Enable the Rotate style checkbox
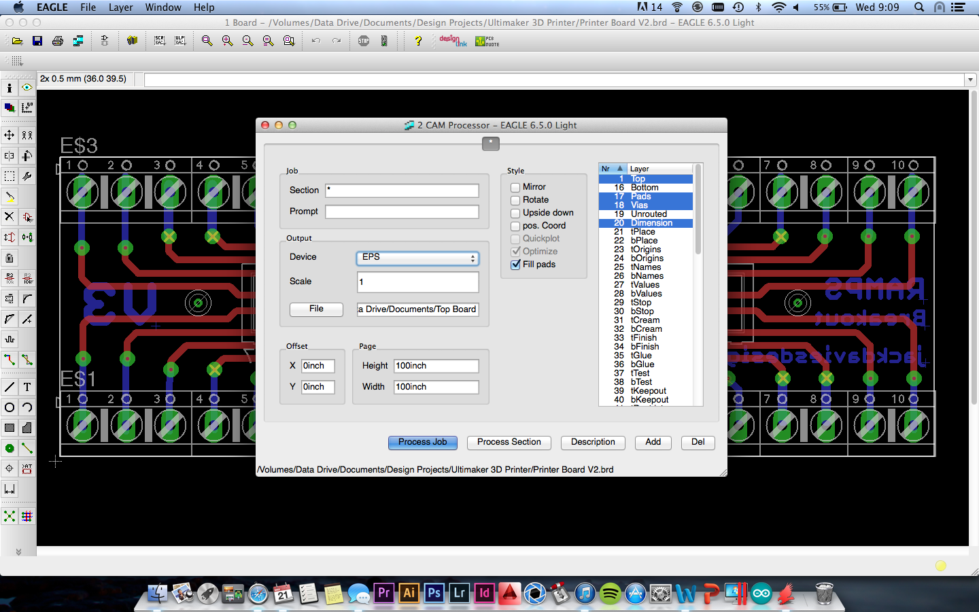 [x=515, y=200]
